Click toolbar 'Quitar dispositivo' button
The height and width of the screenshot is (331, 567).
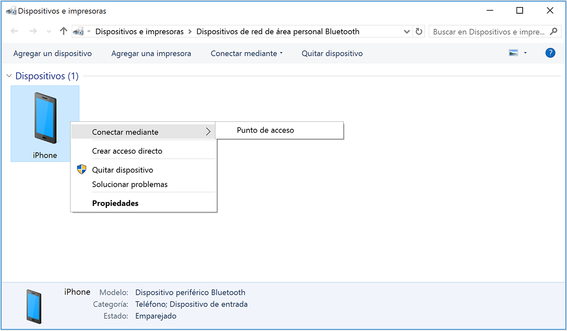(332, 54)
